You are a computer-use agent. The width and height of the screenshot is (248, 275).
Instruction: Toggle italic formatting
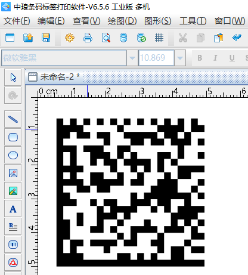pos(215,58)
